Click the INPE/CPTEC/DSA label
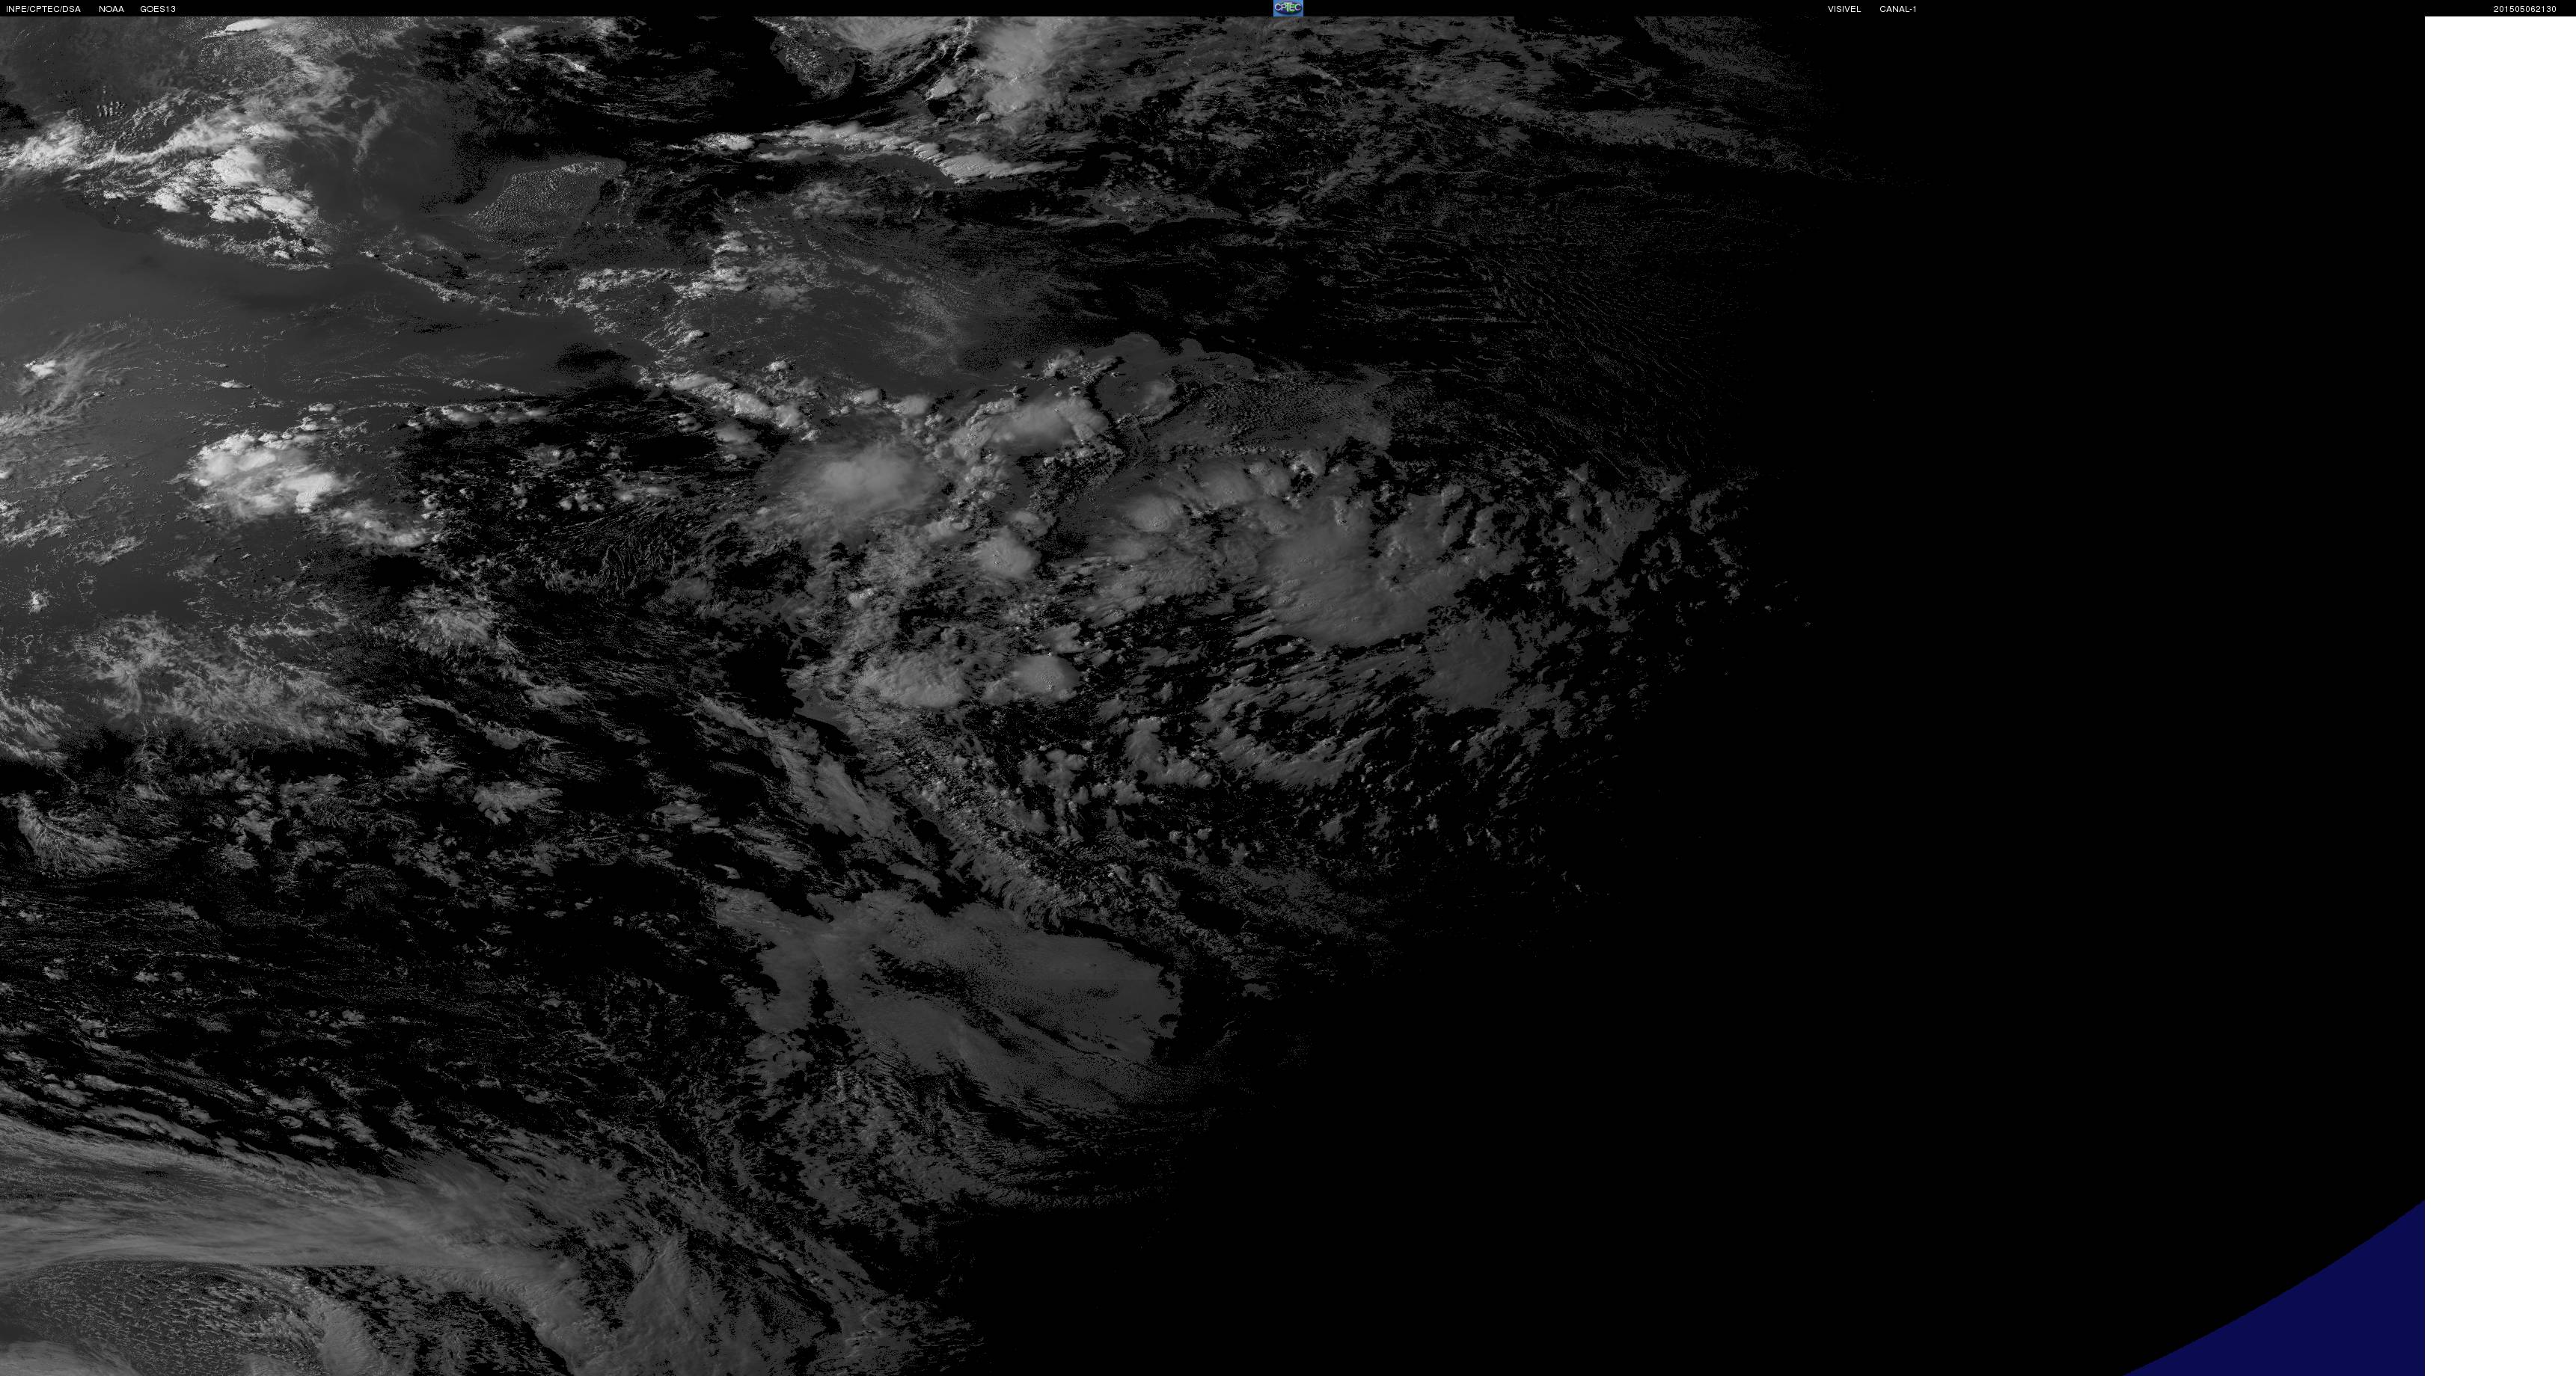 coord(43,9)
